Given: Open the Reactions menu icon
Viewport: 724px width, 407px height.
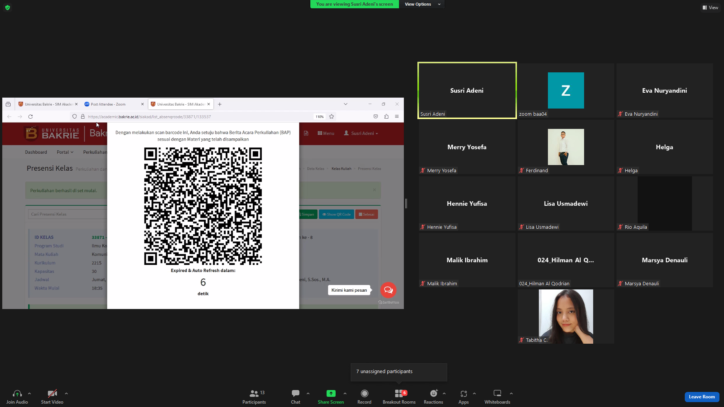Looking at the screenshot, I should [434, 393].
